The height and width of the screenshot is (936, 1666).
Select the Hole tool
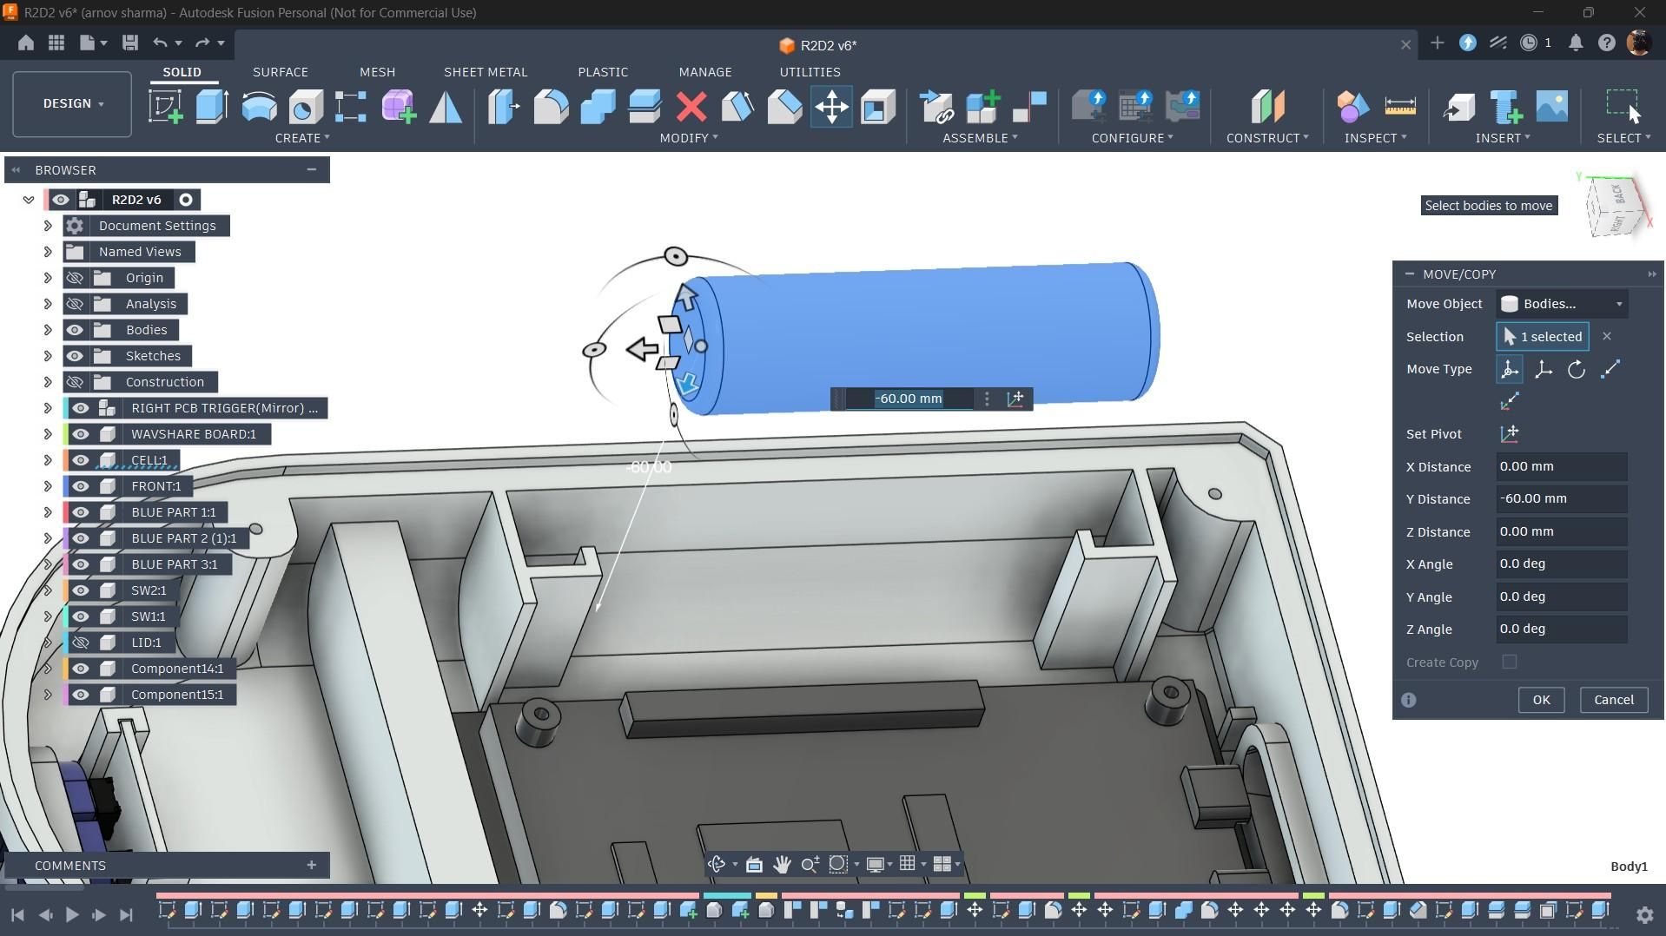coord(305,107)
